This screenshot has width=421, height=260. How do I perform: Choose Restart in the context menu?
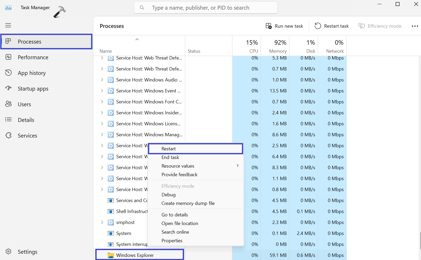(169, 149)
